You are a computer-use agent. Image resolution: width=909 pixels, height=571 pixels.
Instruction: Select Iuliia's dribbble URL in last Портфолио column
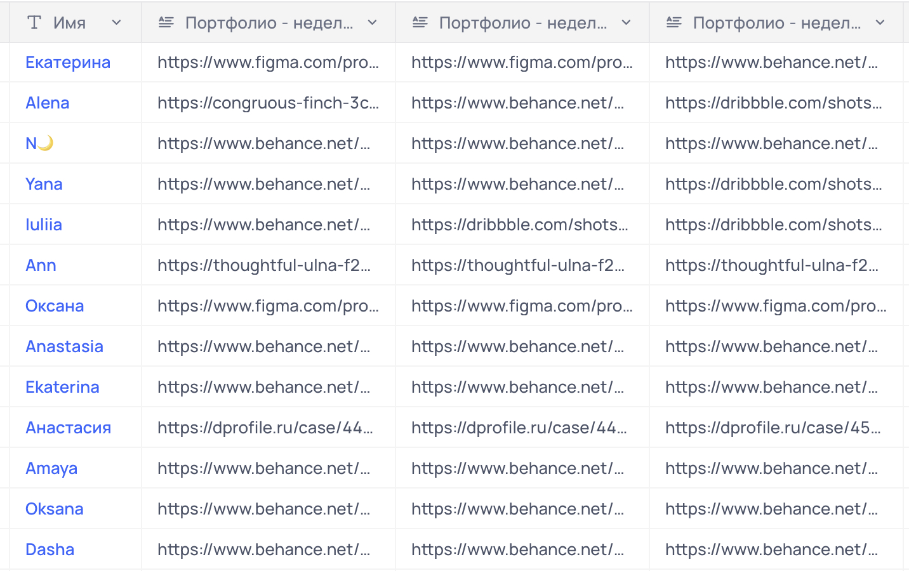776,225
